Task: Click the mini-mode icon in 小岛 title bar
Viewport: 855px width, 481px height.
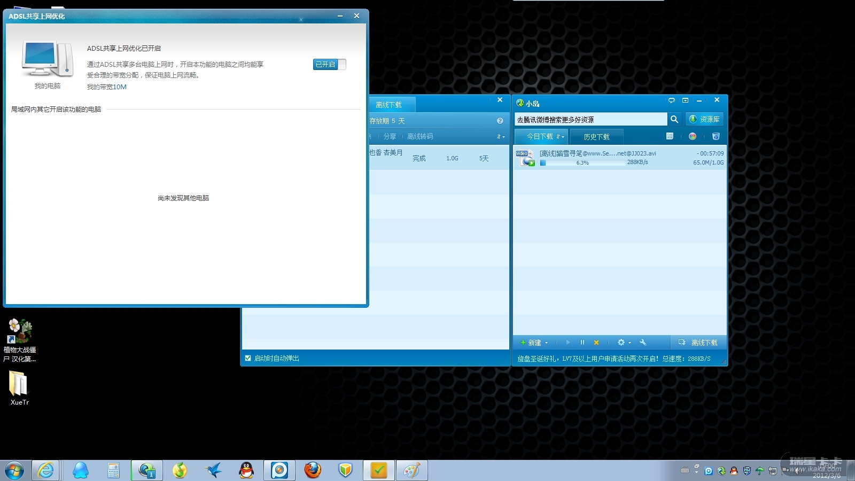Action: (x=685, y=100)
